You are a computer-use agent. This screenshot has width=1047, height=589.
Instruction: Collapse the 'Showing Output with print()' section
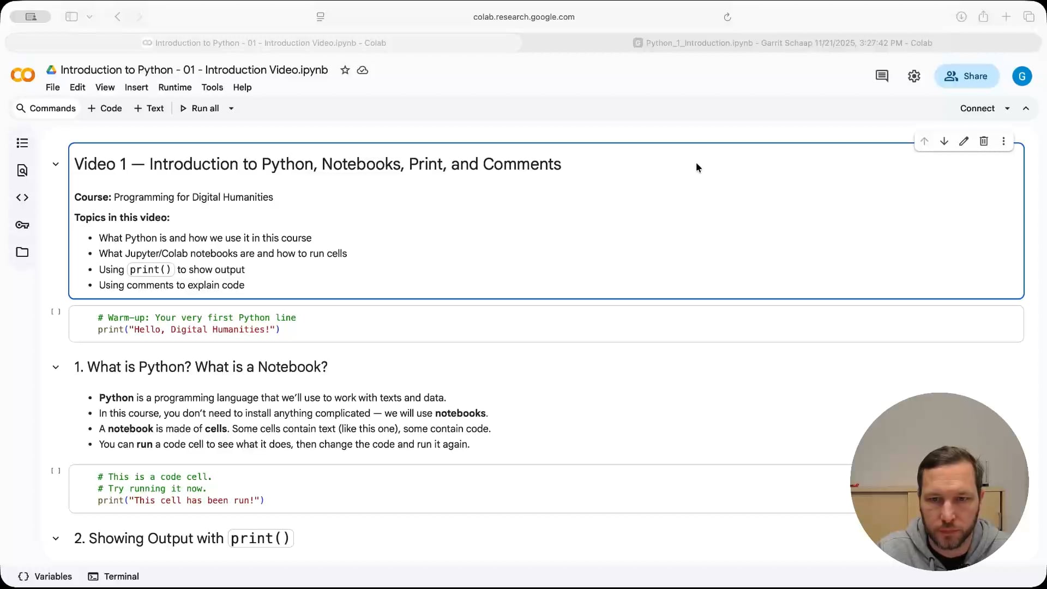point(56,538)
